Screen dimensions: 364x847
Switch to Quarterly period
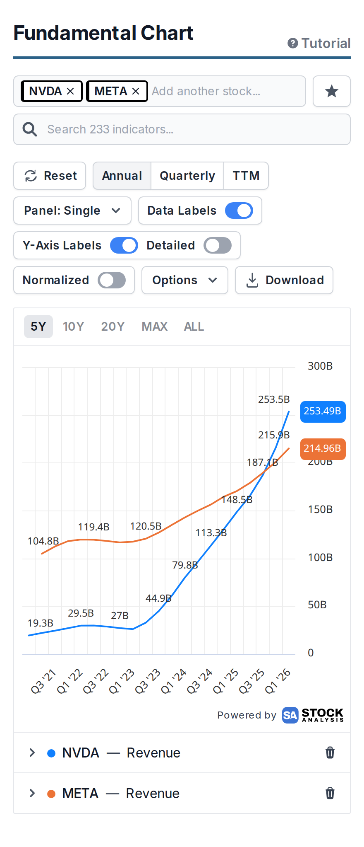[x=187, y=176]
